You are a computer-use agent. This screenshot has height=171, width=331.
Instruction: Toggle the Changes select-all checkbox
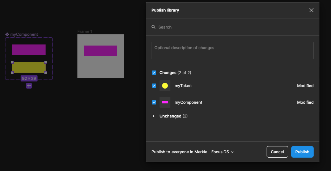(154, 73)
